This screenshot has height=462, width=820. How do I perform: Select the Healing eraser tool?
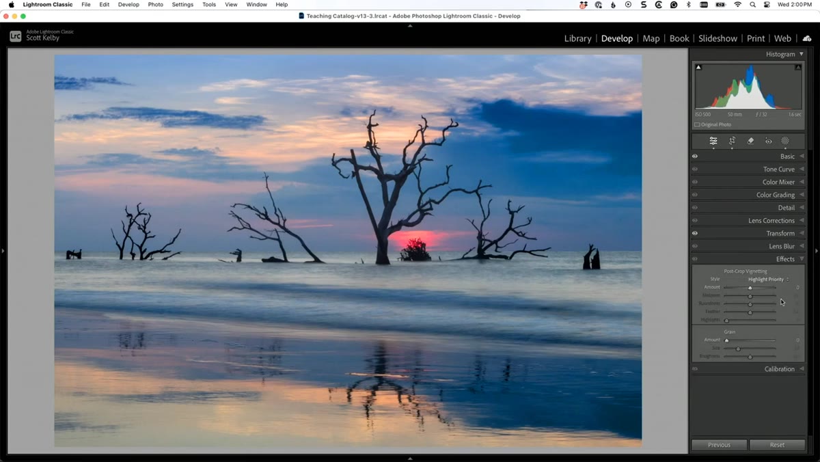750,141
